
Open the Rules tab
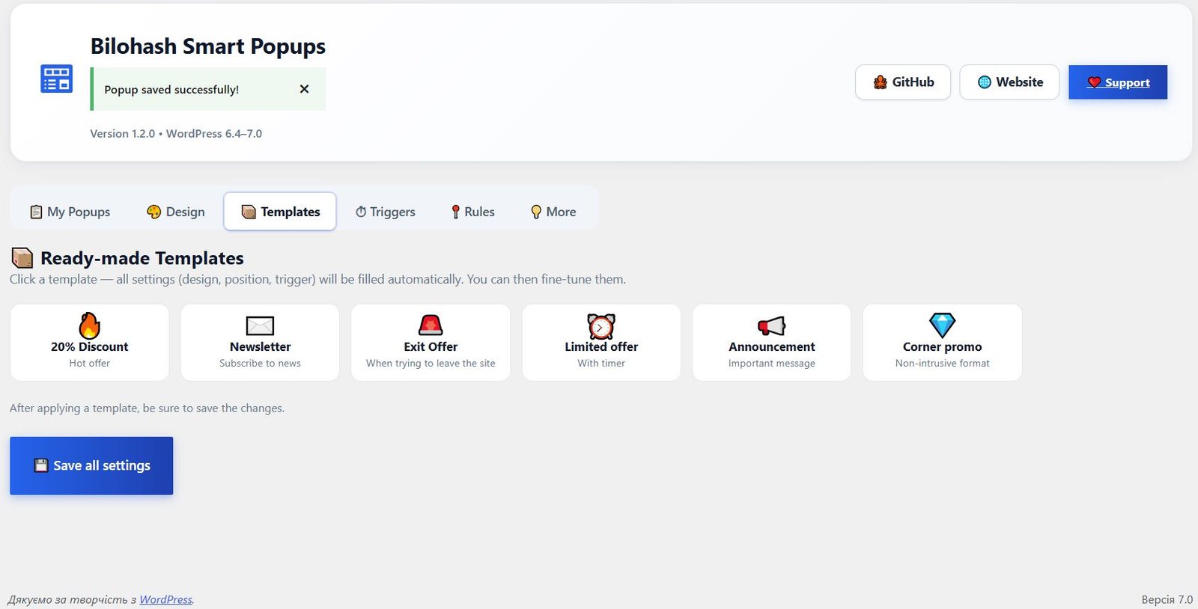[x=472, y=212]
